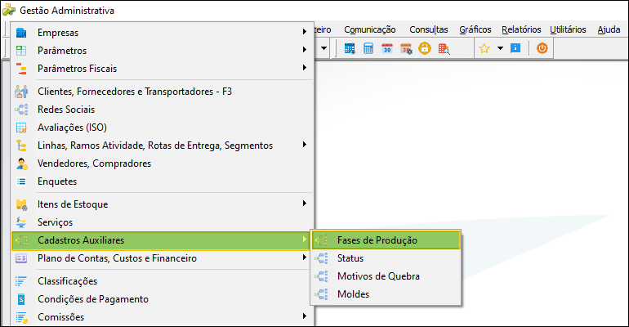The image size is (629, 327).
Task: Click the Vendedores, Compradores person icon
Action: [22, 163]
